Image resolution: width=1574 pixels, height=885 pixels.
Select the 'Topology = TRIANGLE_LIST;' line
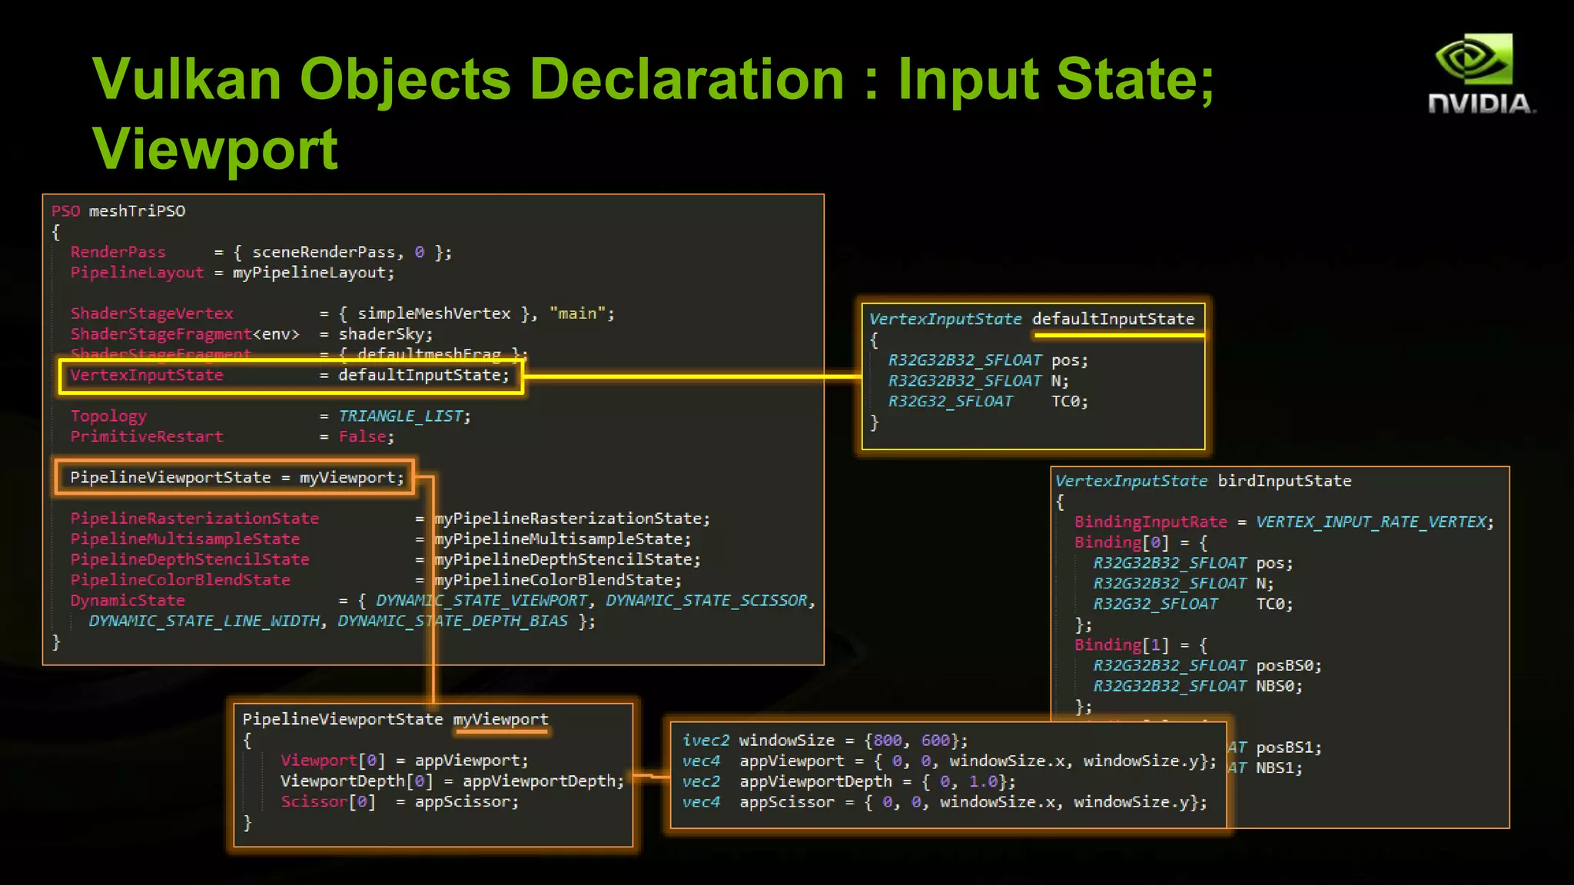coord(271,416)
